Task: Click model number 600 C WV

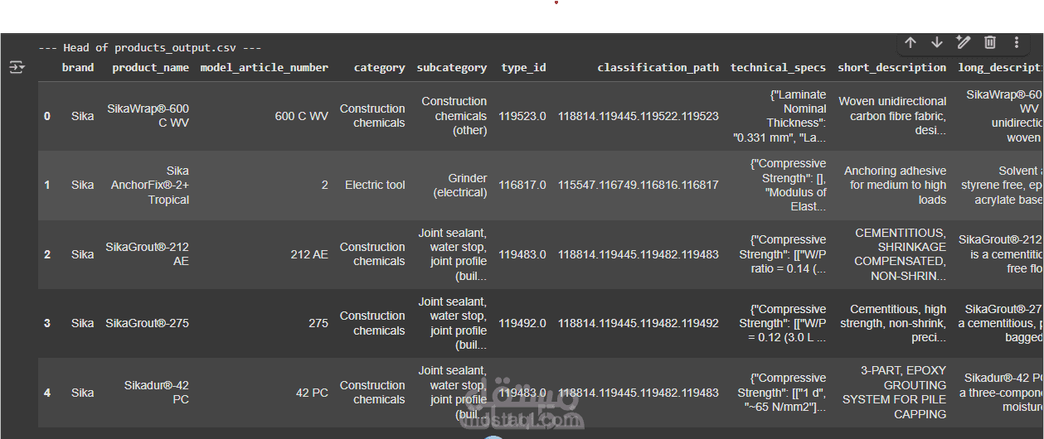Action: click(x=302, y=117)
